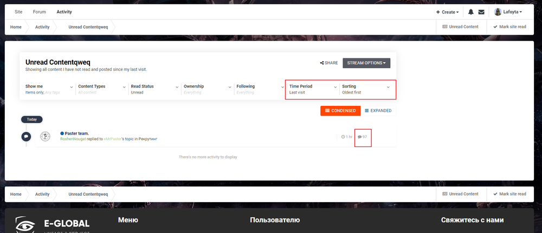The image size is (542, 233).
Task: Switch to Expanded view
Action: point(378,110)
